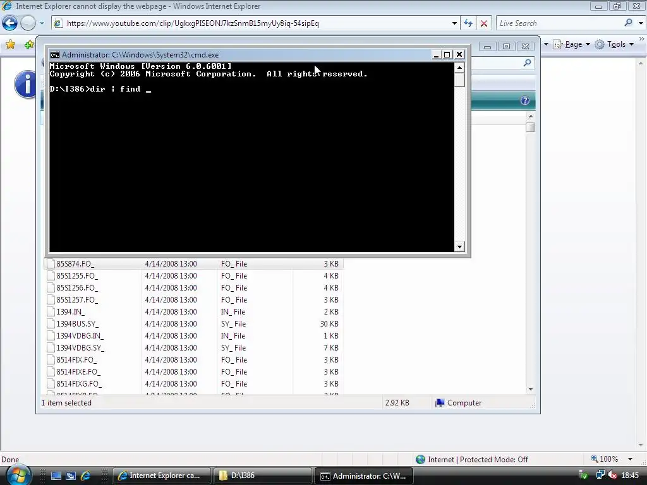The image size is (647, 485).
Task: Click Switch between windows quick launch icon
Action: click(x=71, y=476)
